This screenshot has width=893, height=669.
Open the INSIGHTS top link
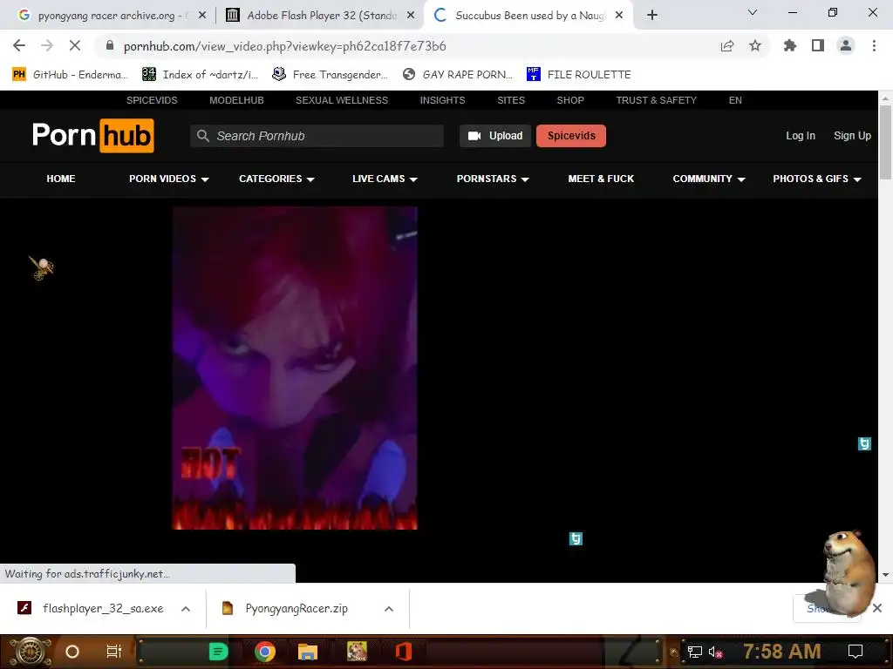pos(442,100)
